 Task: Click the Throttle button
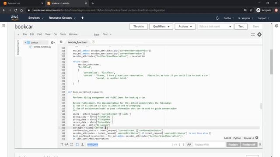pos(139,26)
